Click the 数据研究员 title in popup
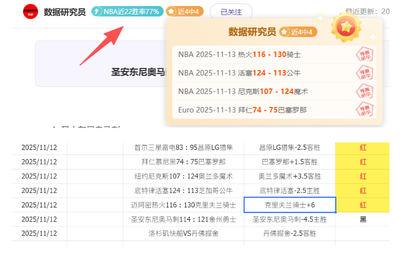Screen dimensions: 412x253 click(252, 32)
